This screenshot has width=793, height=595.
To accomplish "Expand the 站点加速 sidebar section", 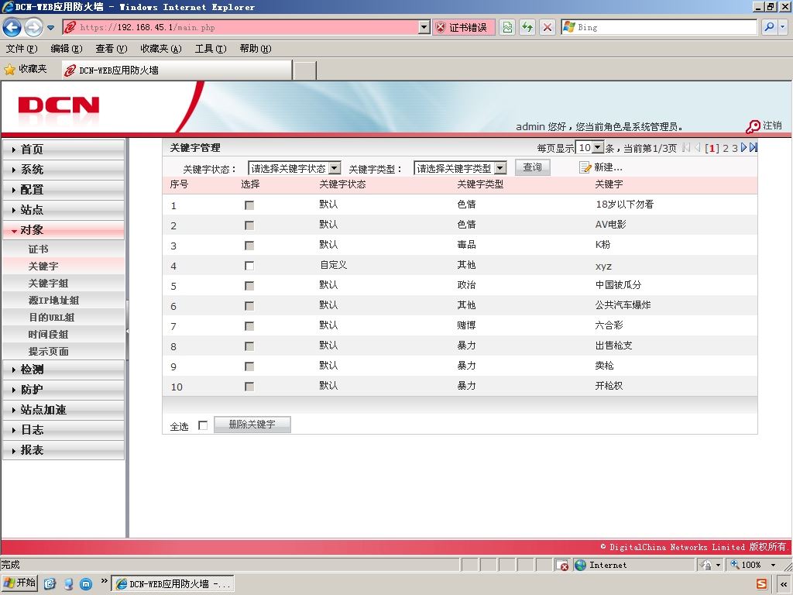I will pos(64,410).
